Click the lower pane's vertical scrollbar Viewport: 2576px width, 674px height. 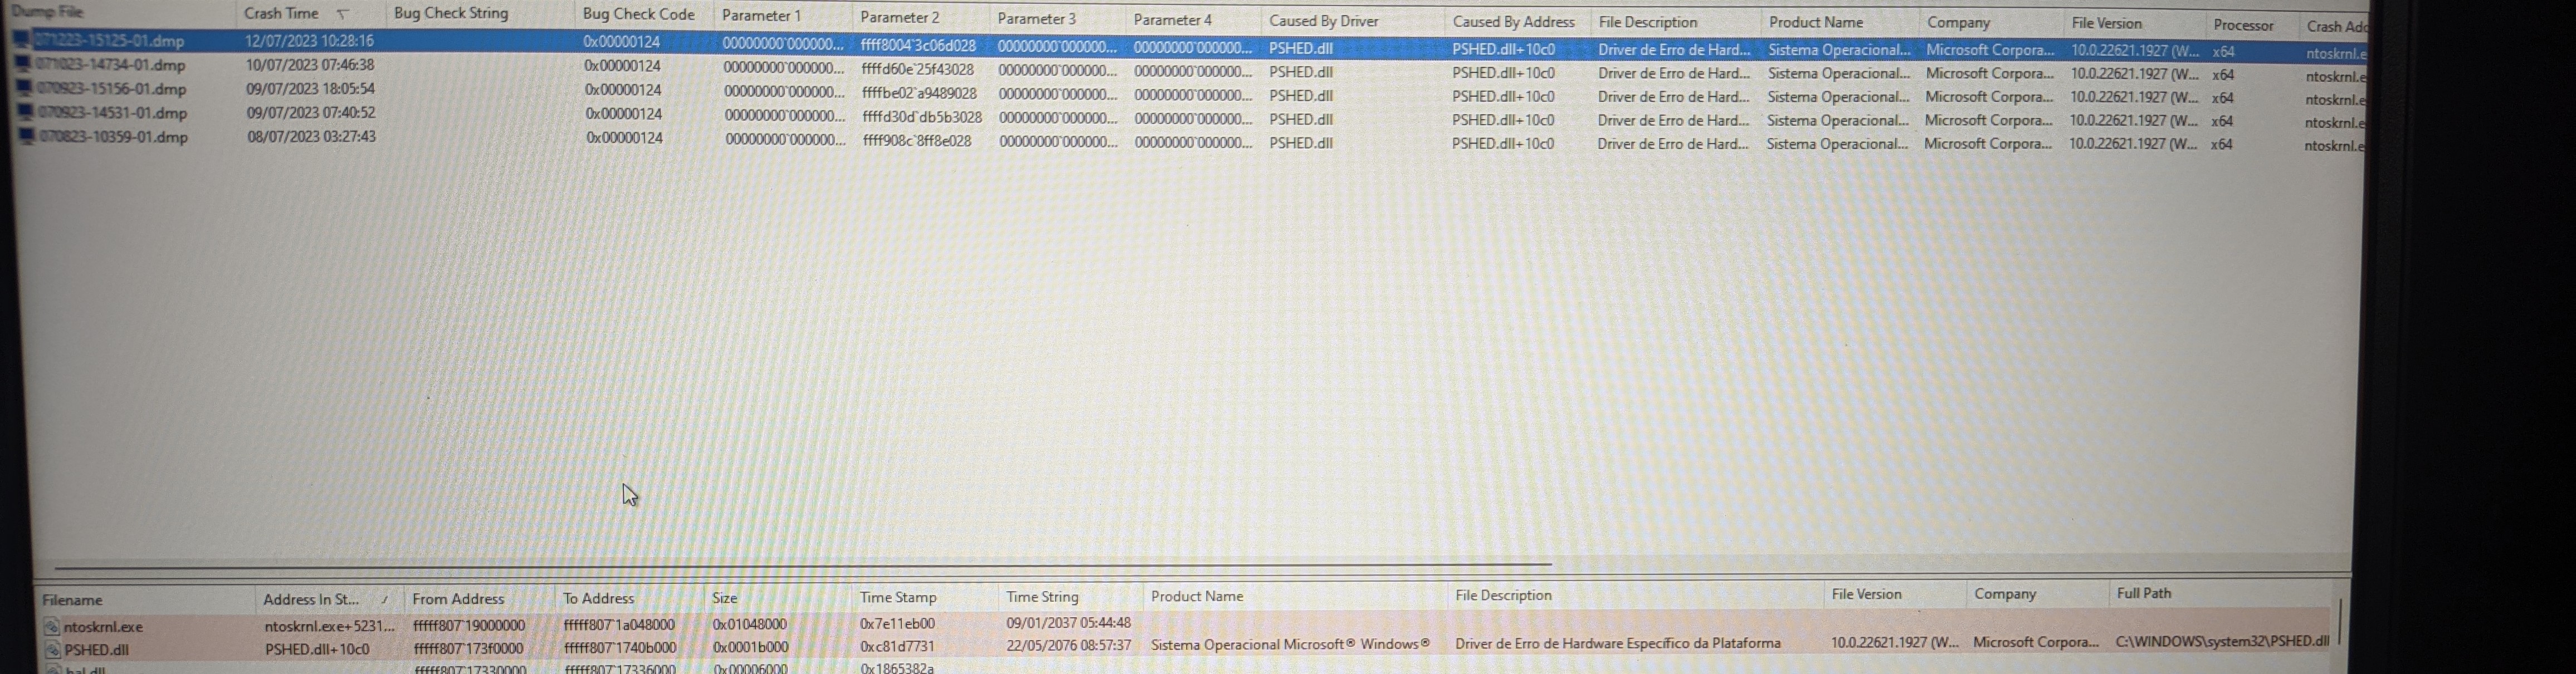point(2340,621)
